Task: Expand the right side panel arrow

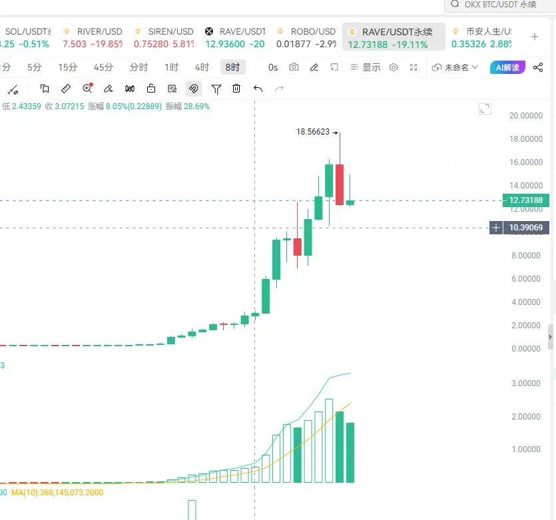Action: pyautogui.click(x=550, y=337)
